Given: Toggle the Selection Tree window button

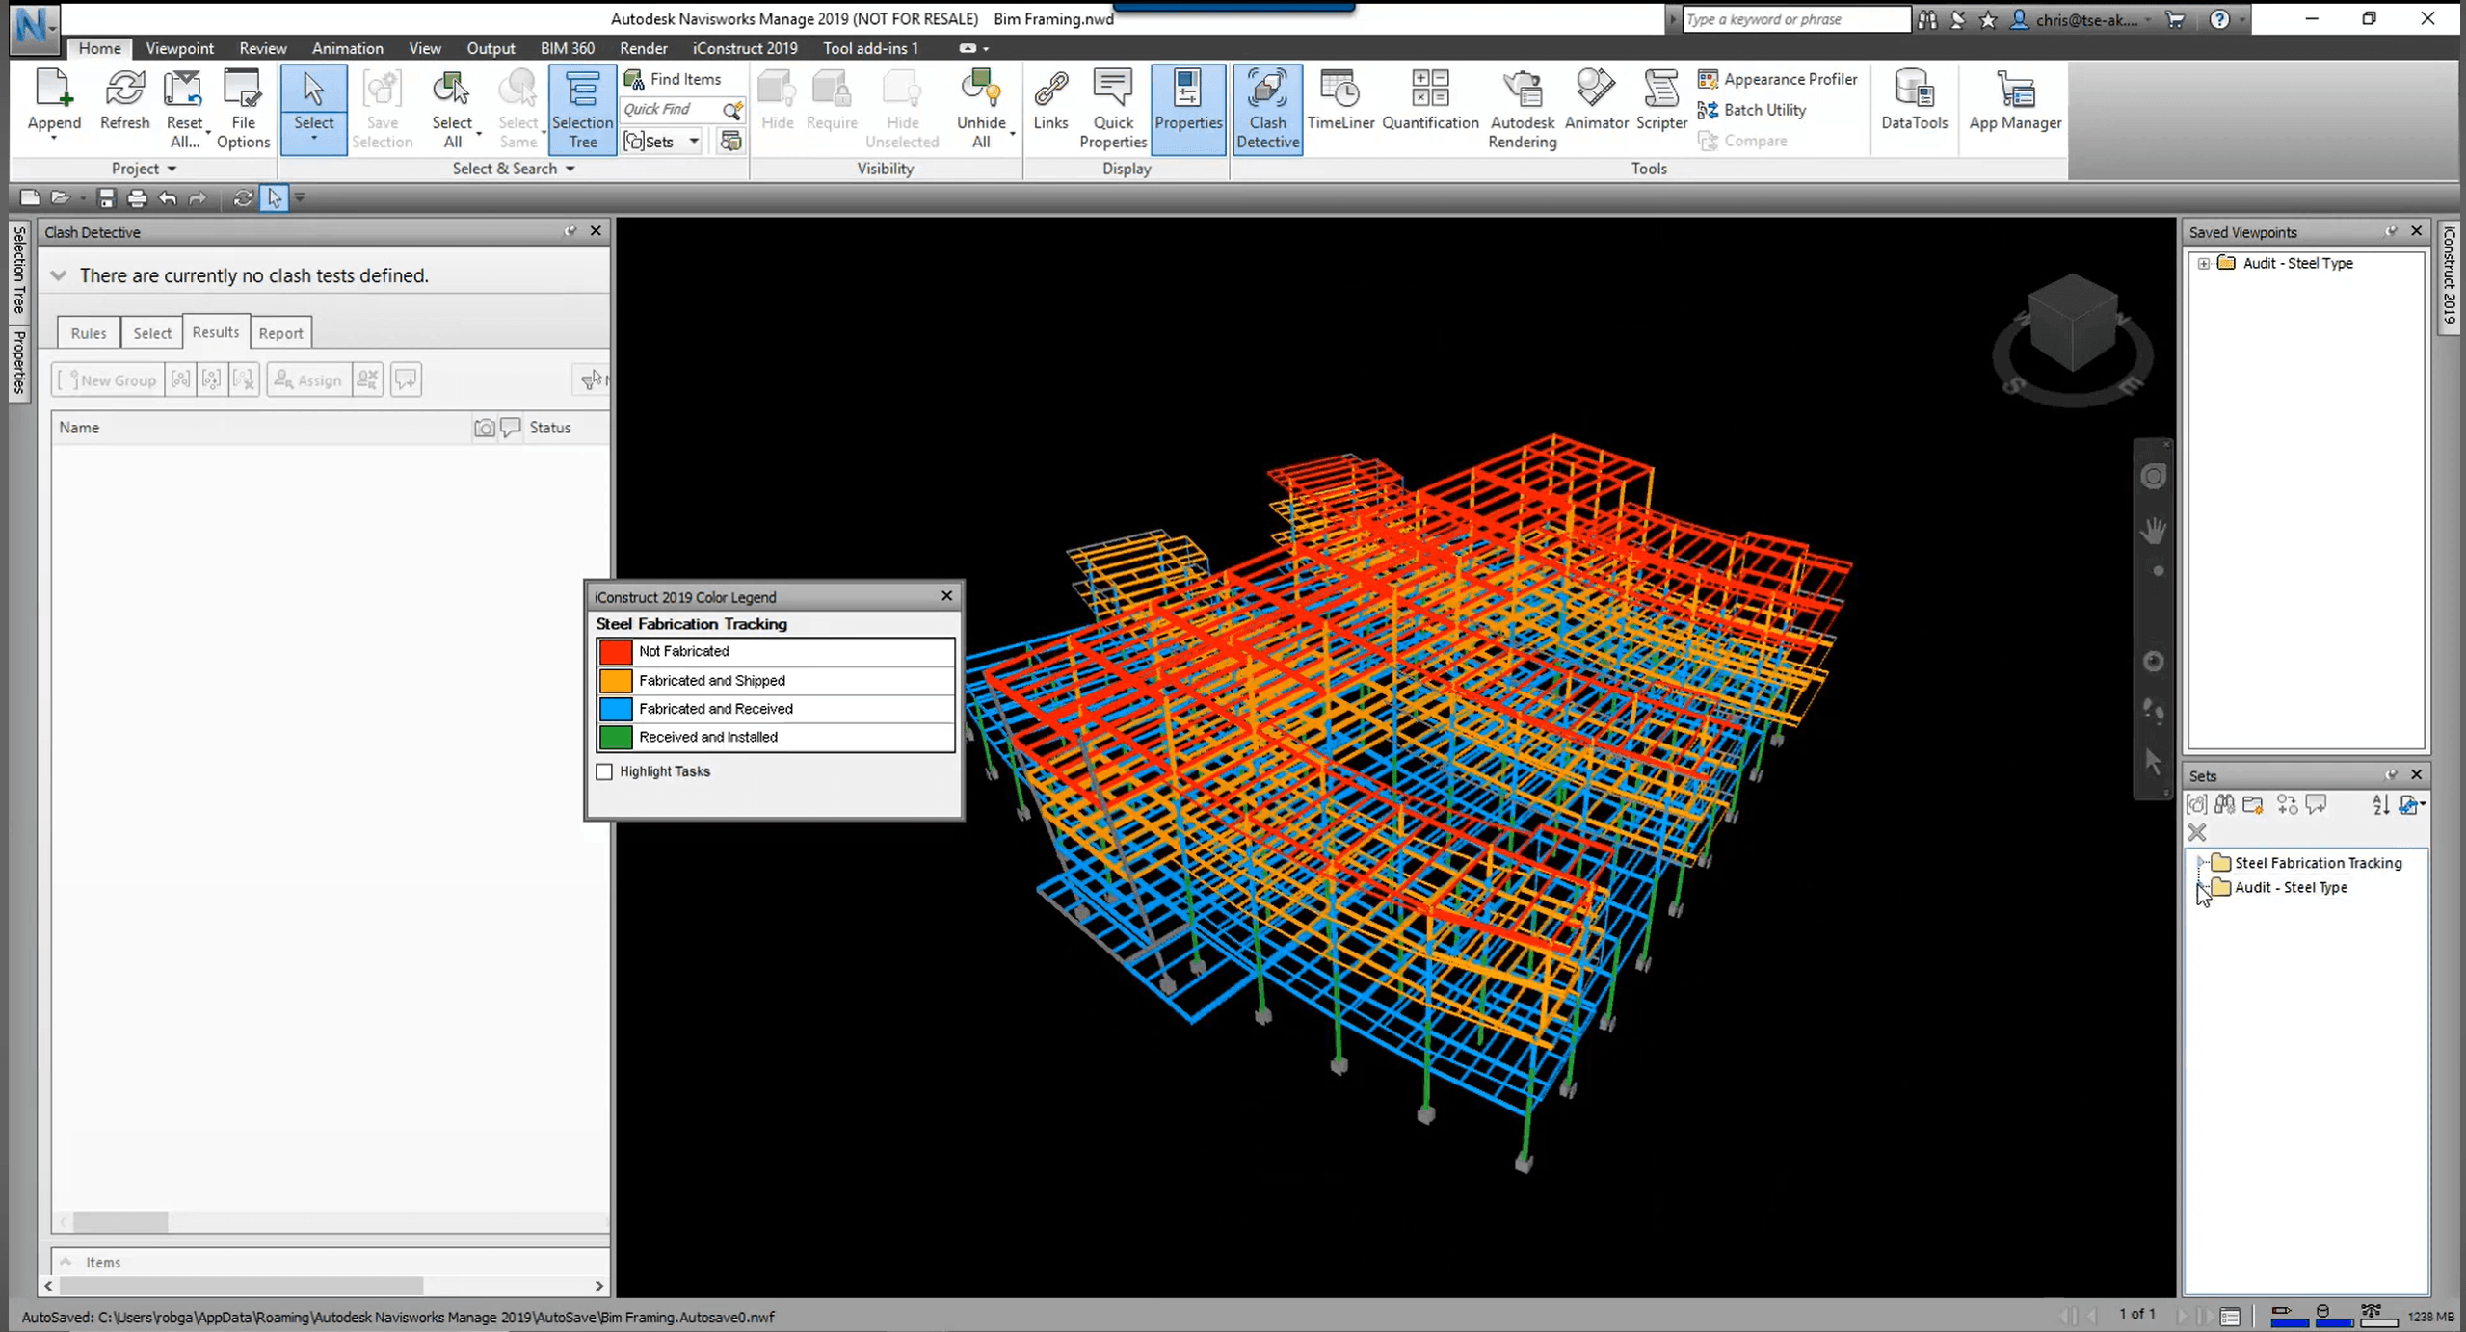Looking at the screenshot, I should pyautogui.click(x=582, y=108).
